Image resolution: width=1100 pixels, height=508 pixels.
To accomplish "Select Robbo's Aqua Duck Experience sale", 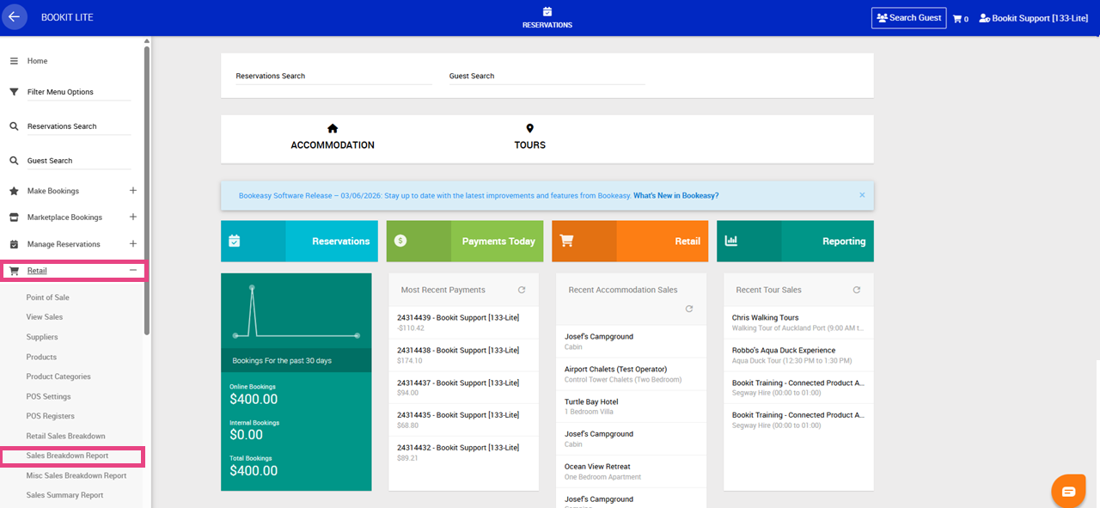I will 799,355.
